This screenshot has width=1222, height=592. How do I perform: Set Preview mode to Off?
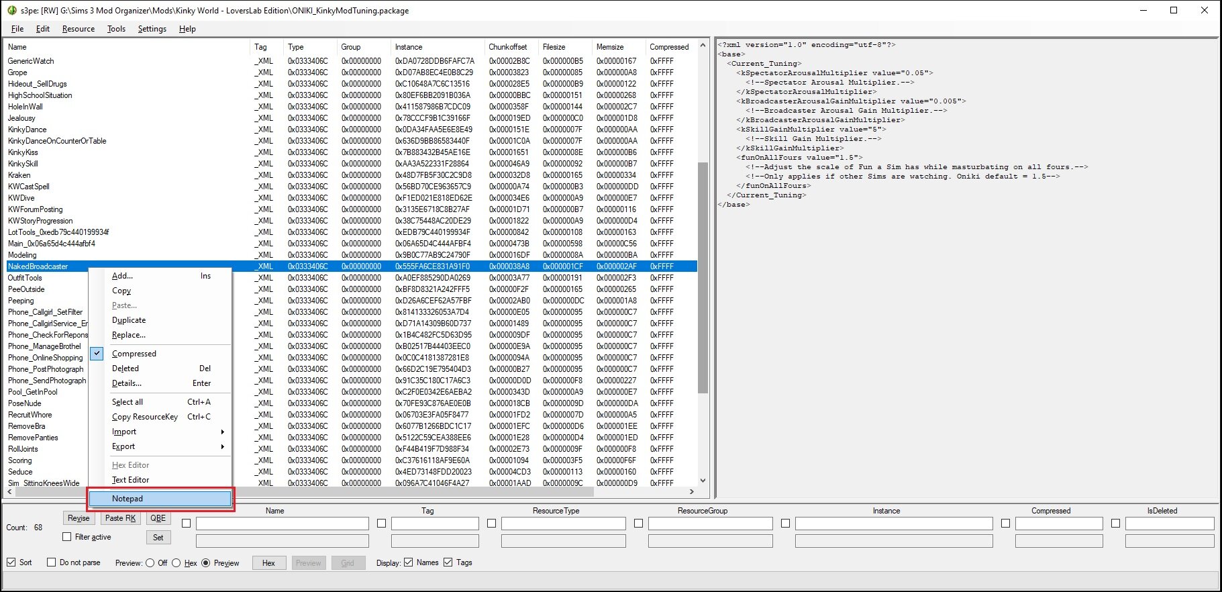[150, 563]
